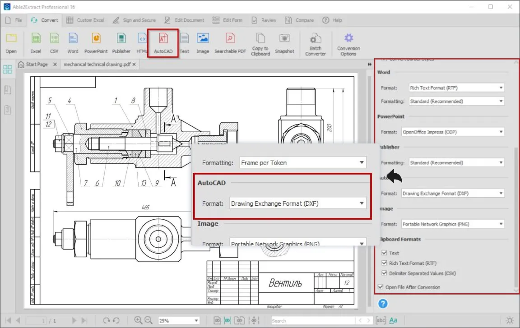Open the Portable Network Graphics format dropdown
This screenshot has height=328, width=520.
coord(453,224)
